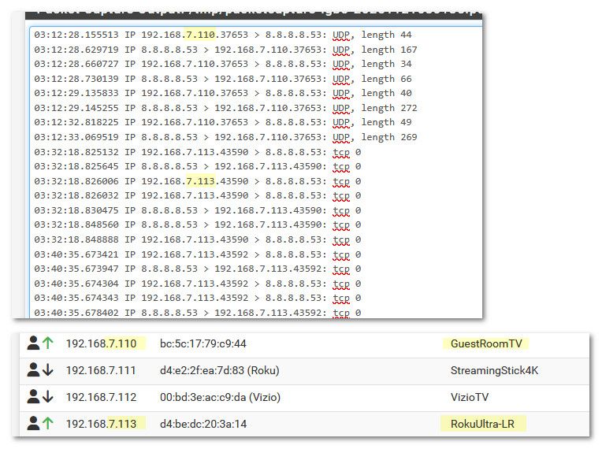Click the user icon in the GuestRoomTV row
This screenshot has width=602, height=449.
click(33, 343)
